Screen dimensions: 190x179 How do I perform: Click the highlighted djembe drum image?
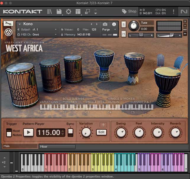[104, 65]
